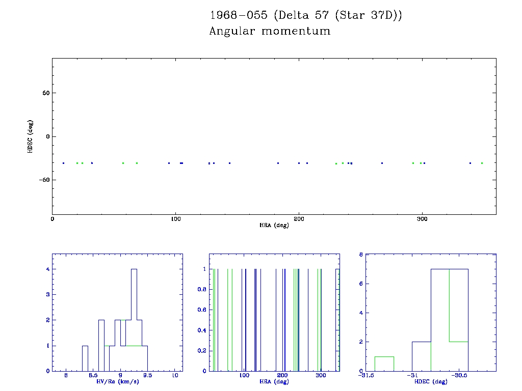The image size is (522, 391).
Task: Select the isolated green bar in HDEC histogram
Action: (384, 364)
